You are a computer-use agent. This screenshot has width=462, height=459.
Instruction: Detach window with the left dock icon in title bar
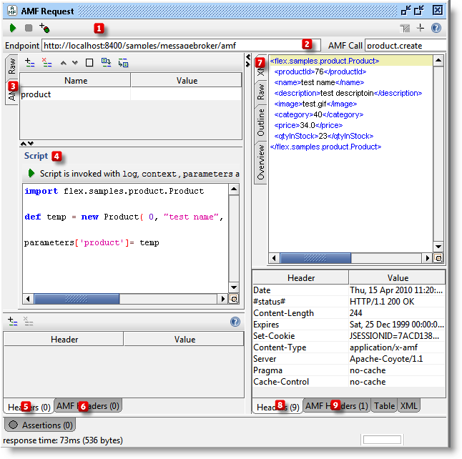(406, 10)
